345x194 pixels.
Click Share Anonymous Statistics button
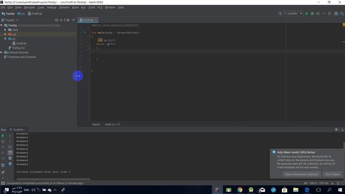coord(301,174)
